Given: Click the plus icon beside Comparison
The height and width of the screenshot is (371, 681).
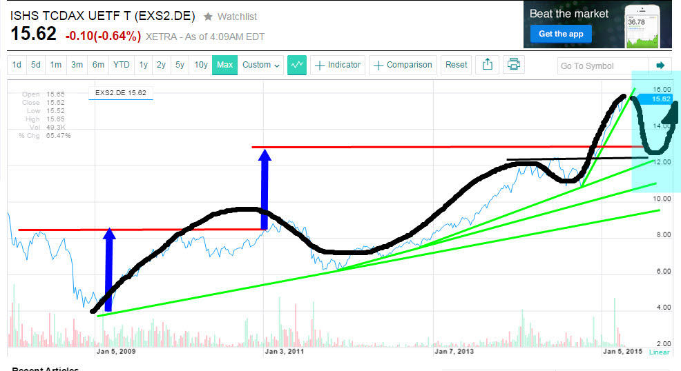Looking at the screenshot, I should 378,66.
